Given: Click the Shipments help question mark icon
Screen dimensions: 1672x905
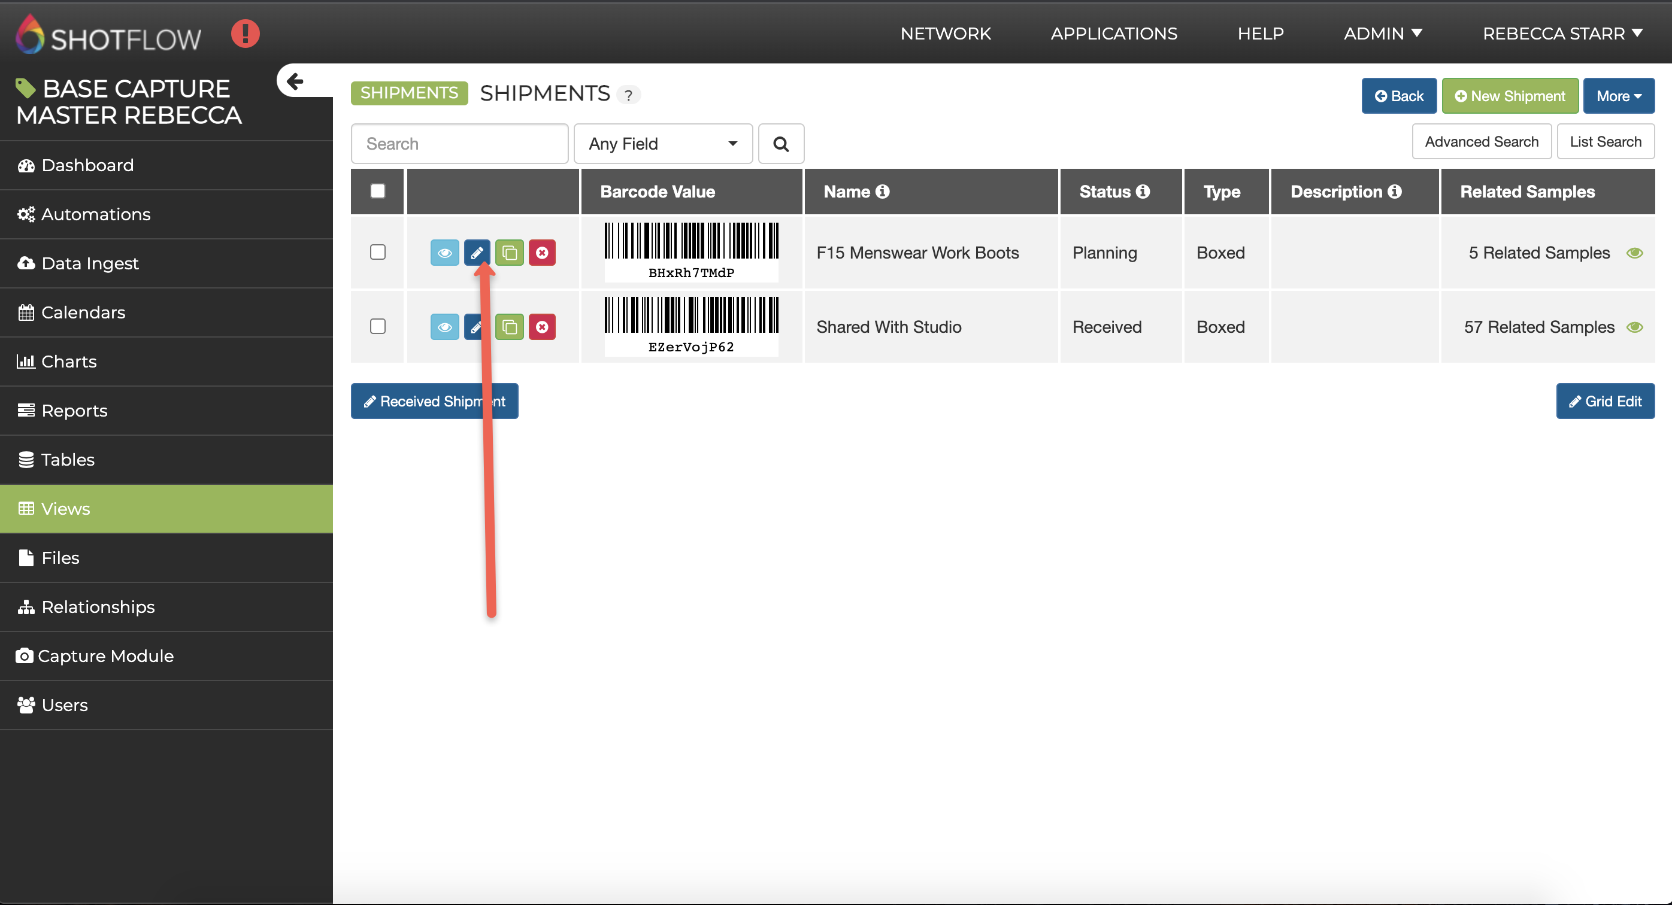Looking at the screenshot, I should click(x=628, y=95).
